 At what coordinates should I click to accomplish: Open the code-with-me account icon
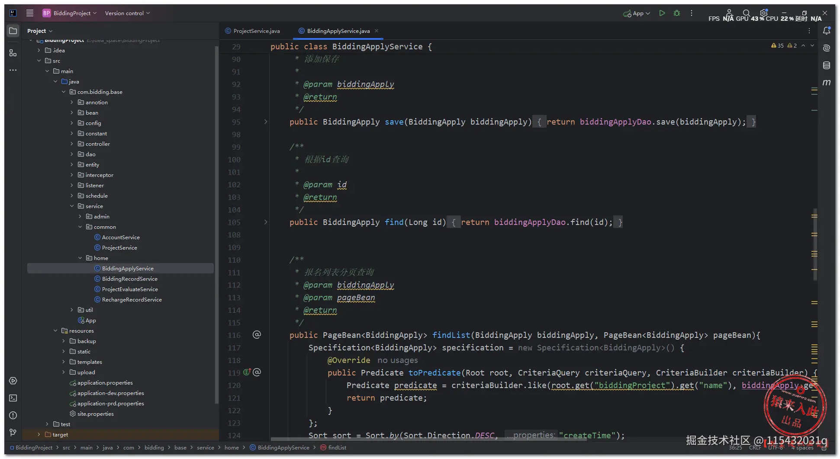(x=729, y=13)
